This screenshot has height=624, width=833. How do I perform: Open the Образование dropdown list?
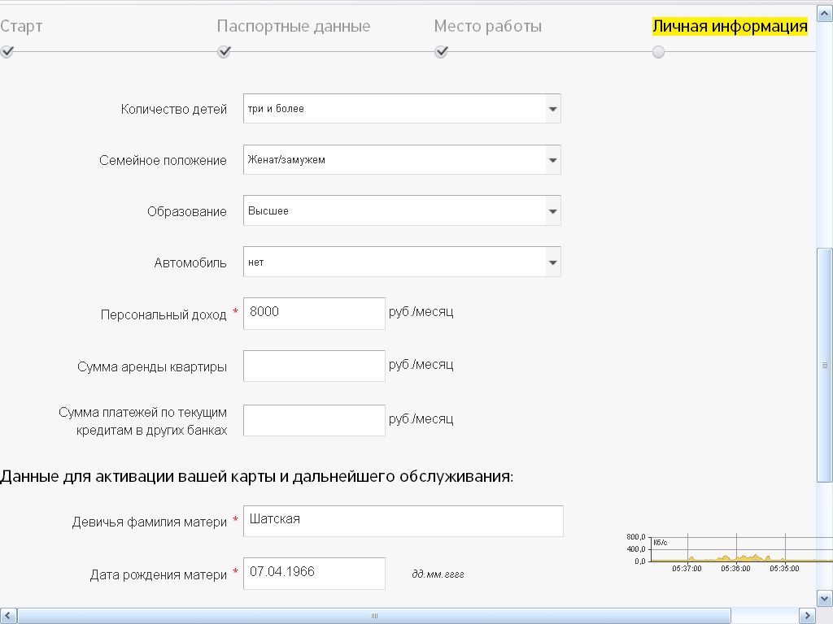(x=552, y=211)
